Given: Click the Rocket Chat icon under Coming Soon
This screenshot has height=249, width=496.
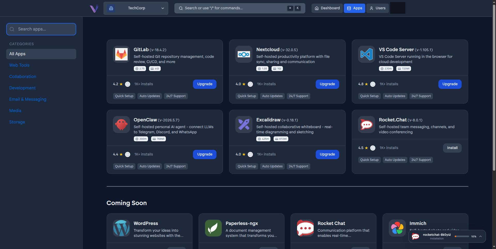Looking at the screenshot, I should coord(305,228).
